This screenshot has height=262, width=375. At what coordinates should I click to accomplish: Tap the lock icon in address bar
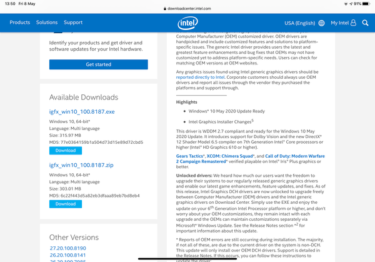[x=165, y=9]
